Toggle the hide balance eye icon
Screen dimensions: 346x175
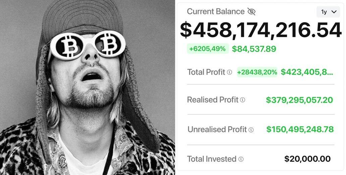(x=251, y=12)
